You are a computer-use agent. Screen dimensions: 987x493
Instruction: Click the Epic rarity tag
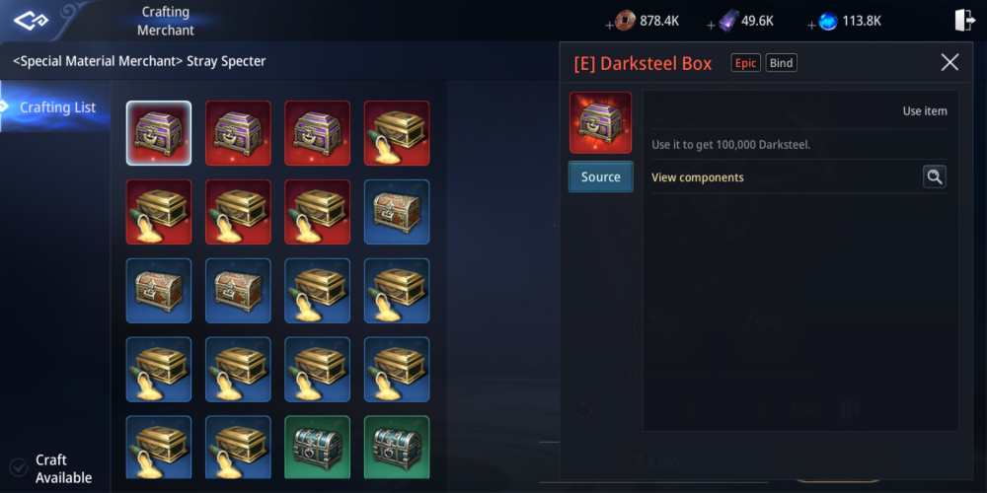pos(745,63)
